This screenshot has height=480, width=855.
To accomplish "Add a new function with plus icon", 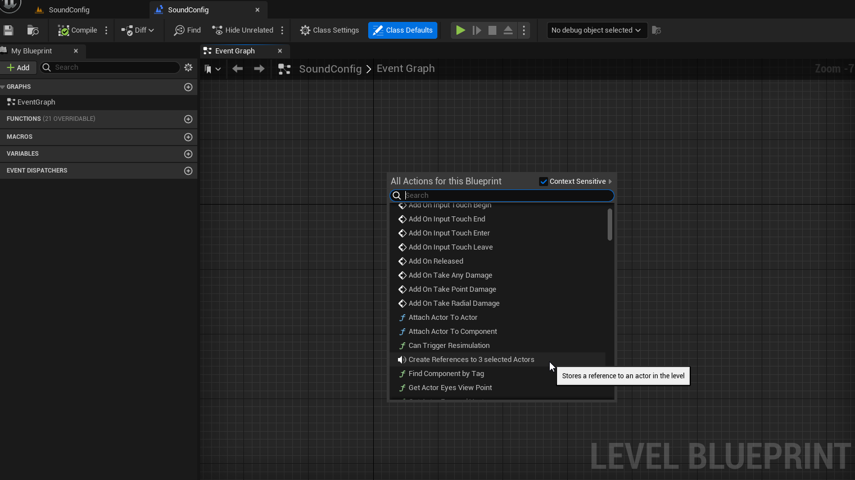I will tap(188, 119).
